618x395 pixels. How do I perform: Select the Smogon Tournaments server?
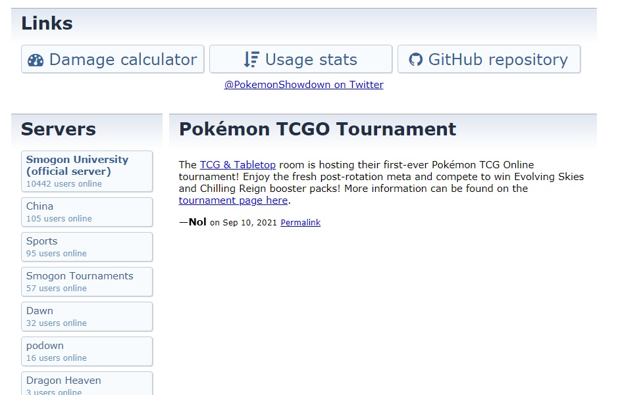pyautogui.click(x=87, y=282)
